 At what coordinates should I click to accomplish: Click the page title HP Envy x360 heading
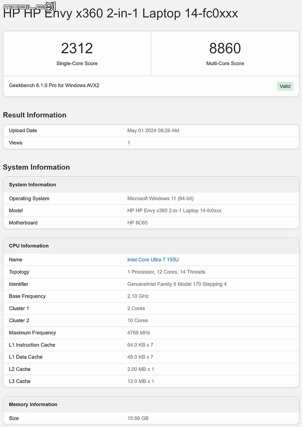click(x=120, y=13)
